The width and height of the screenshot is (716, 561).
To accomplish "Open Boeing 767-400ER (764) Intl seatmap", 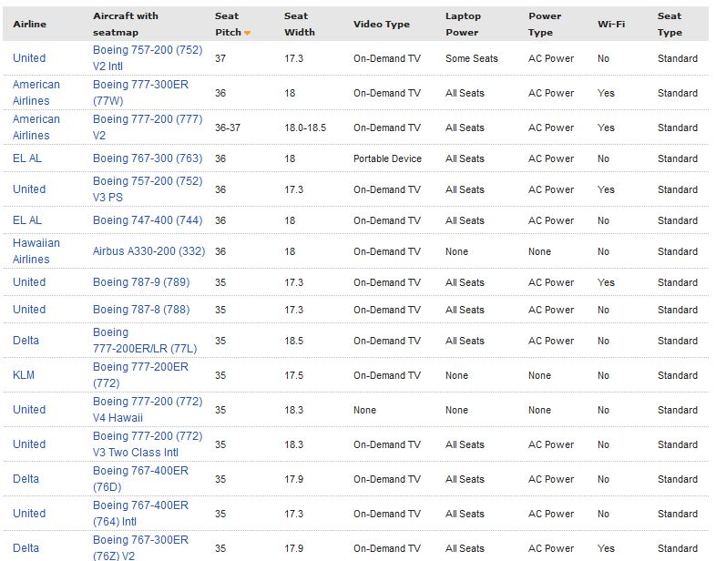I will click(x=140, y=514).
